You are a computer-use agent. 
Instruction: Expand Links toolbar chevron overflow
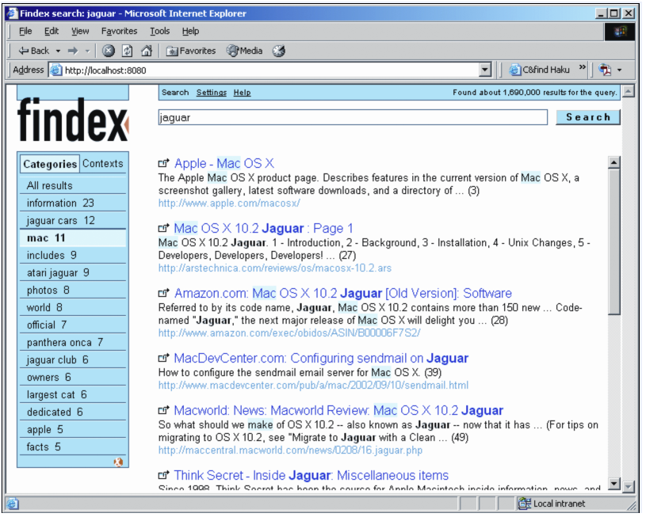(x=582, y=67)
